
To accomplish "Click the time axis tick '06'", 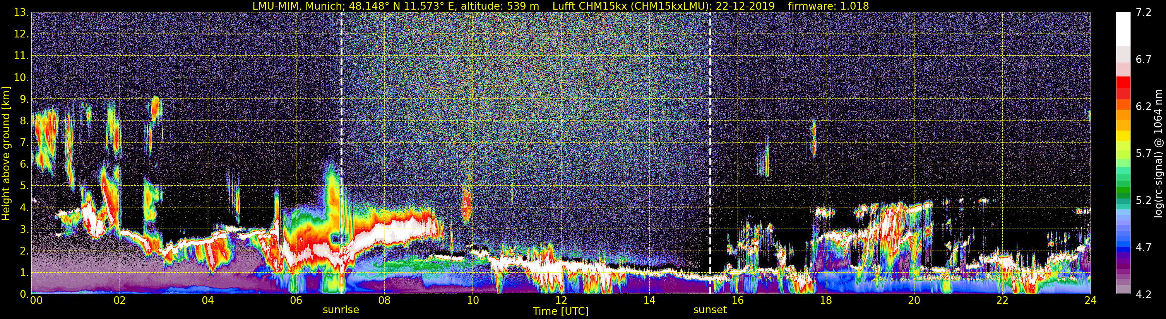I will [296, 300].
